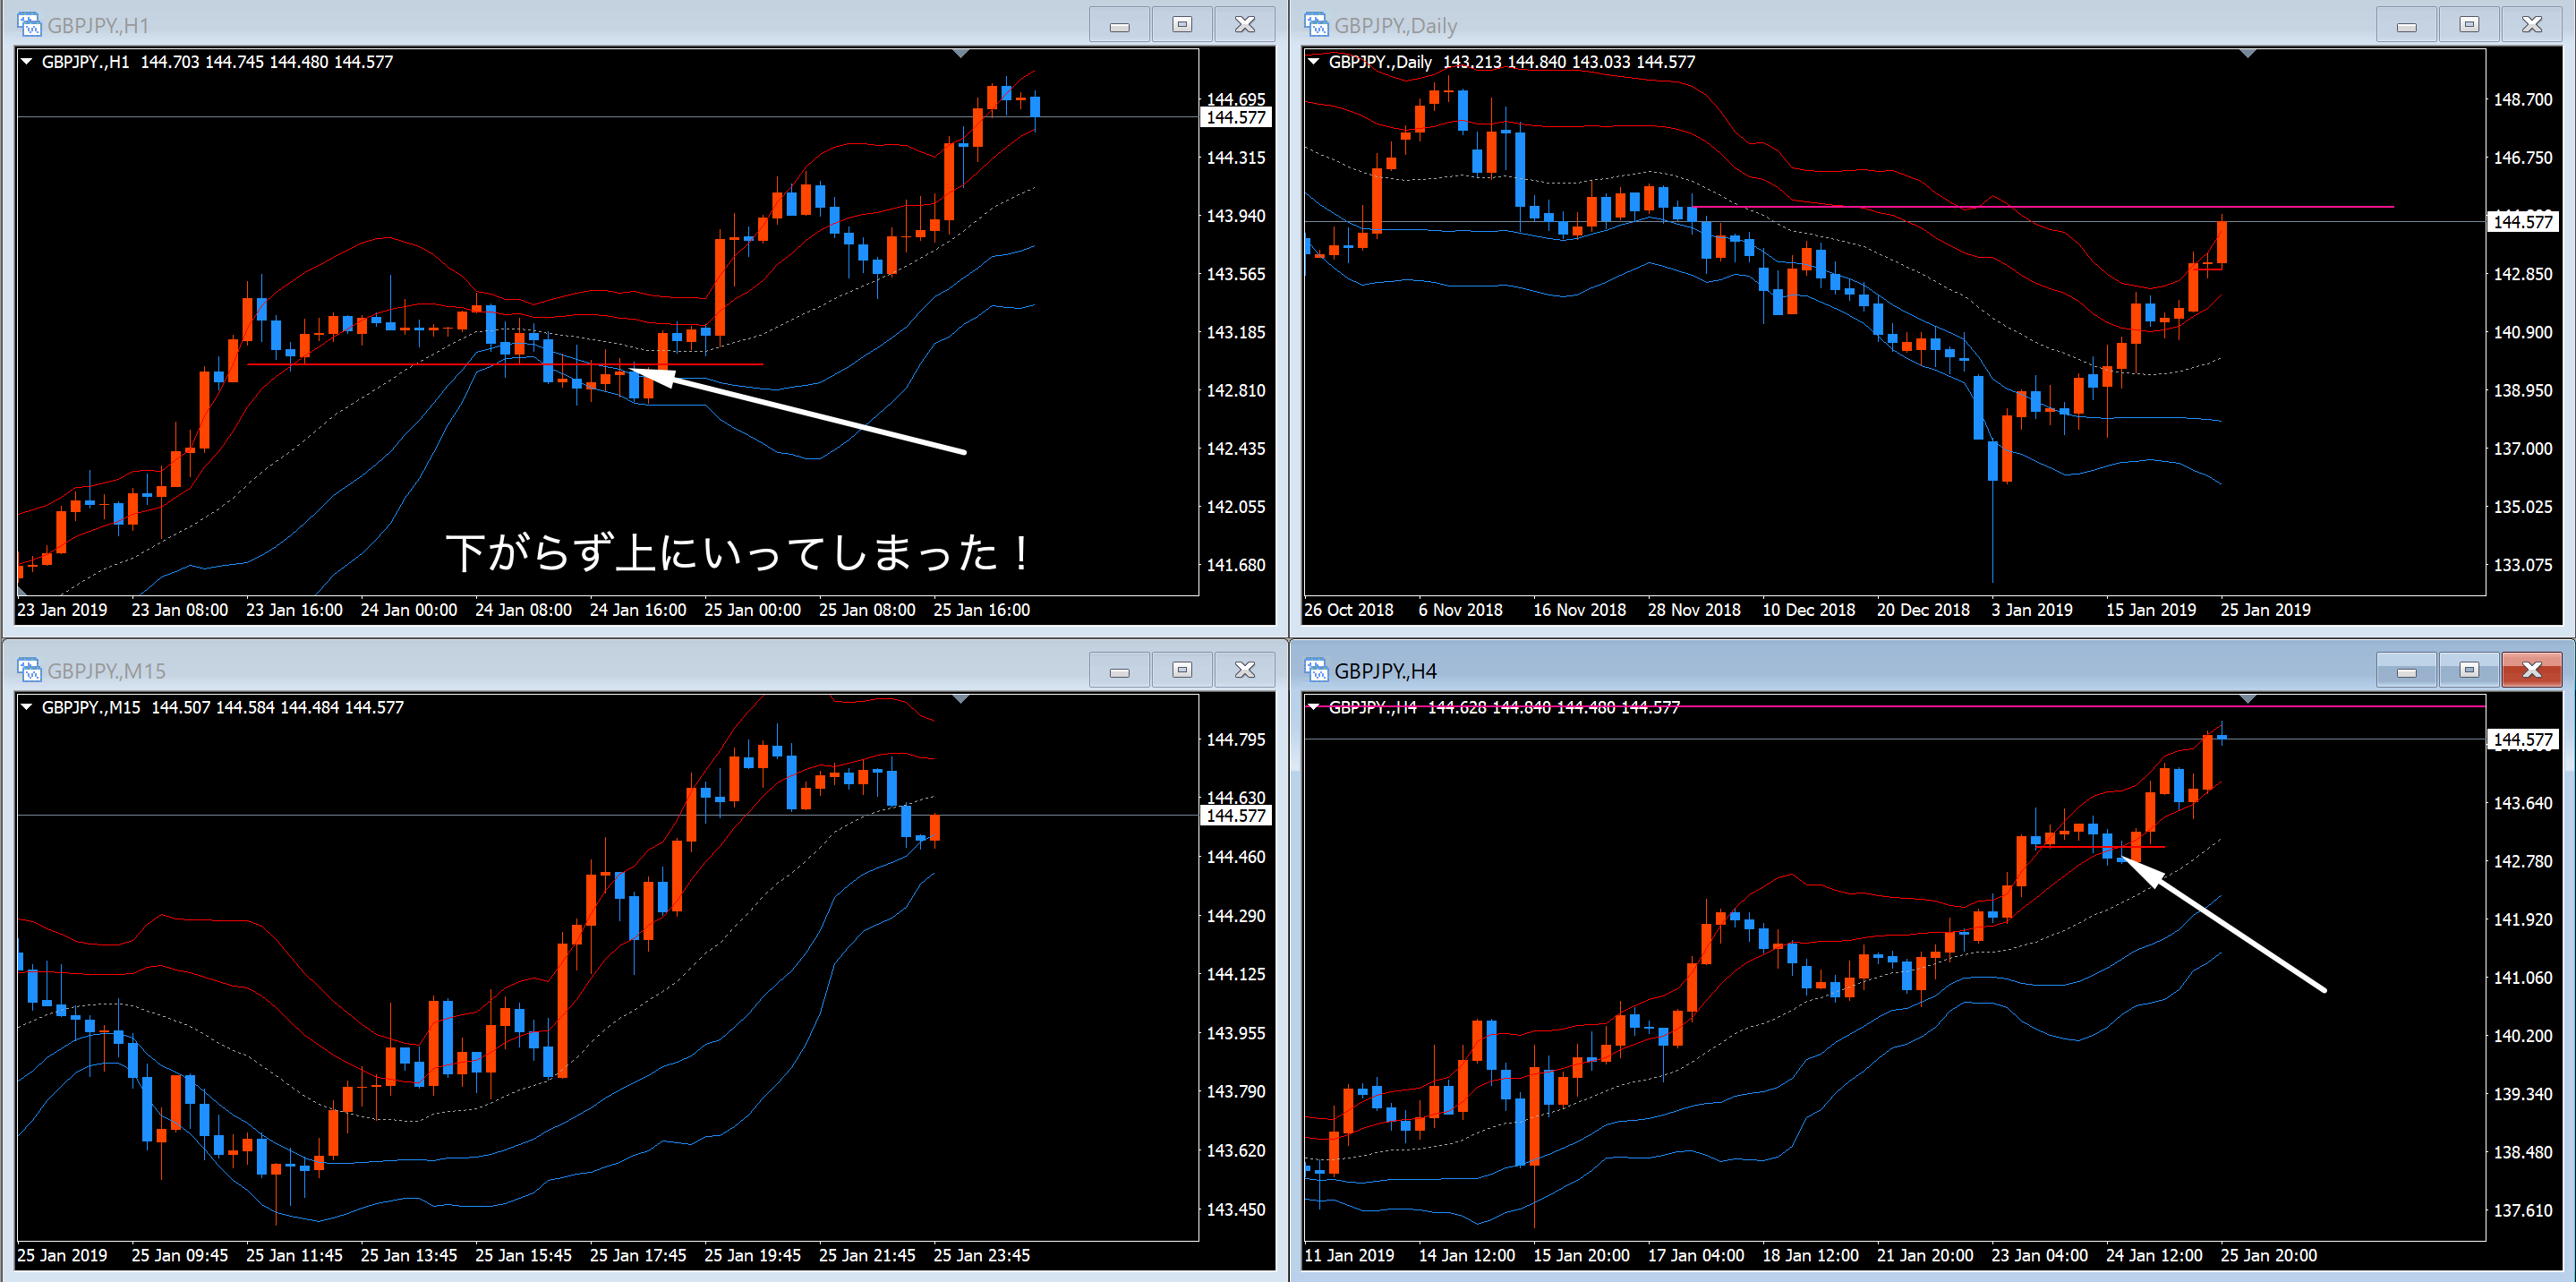Click the 144.577 price label on H4 chart
Image resolution: width=2576 pixels, height=1282 pixels.
pos(2522,740)
